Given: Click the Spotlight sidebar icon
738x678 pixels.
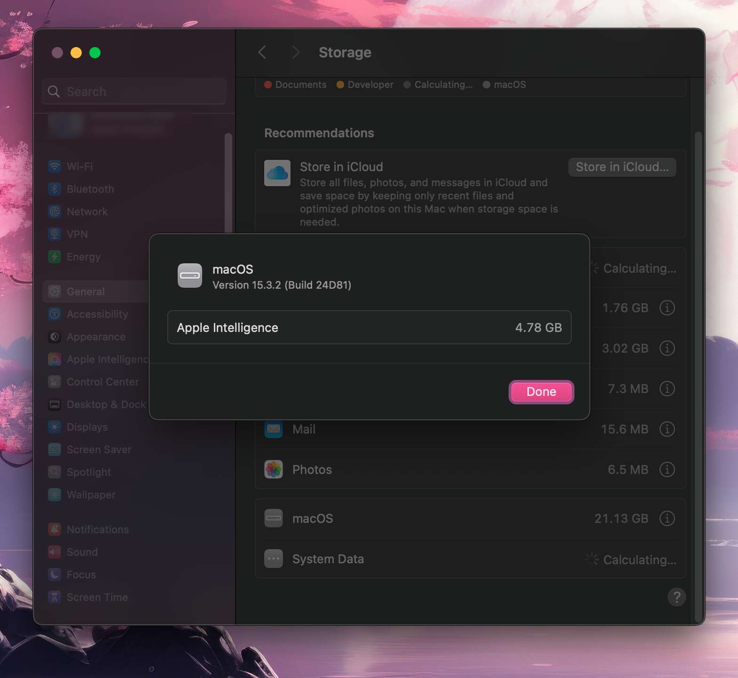Looking at the screenshot, I should coord(55,472).
